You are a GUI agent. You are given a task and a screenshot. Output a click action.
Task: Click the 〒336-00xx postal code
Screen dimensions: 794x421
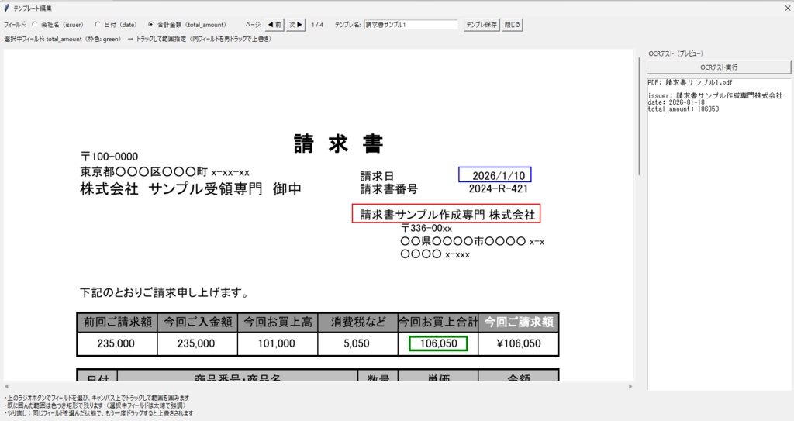(x=426, y=229)
